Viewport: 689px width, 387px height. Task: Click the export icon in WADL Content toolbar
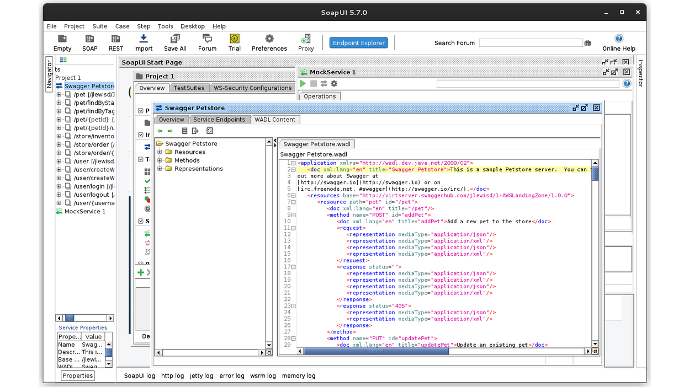[195, 131]
